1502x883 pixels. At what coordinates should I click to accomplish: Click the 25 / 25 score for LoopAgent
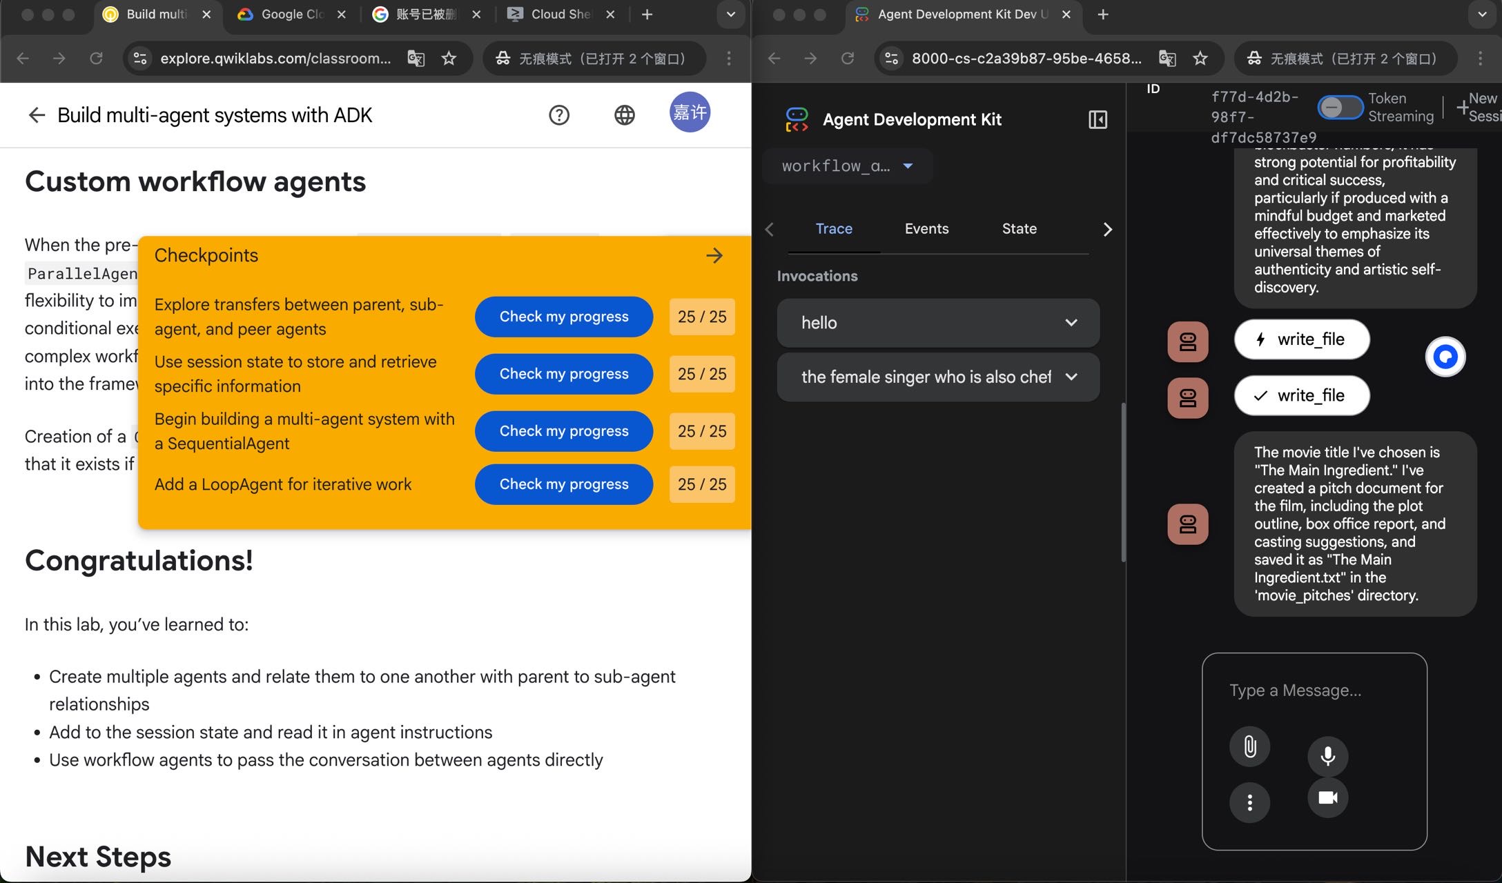tap(702, 485)
